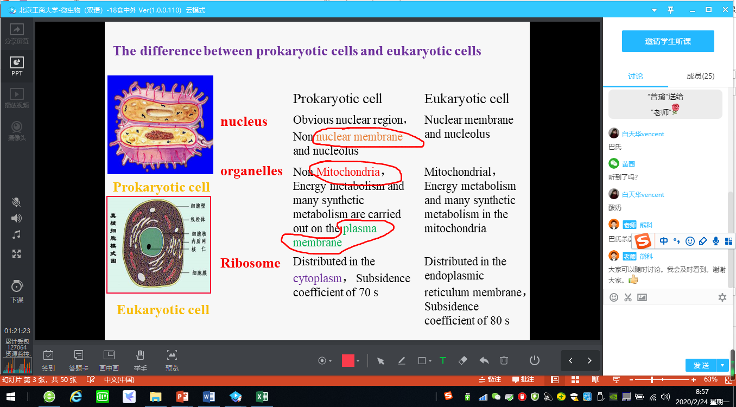The image size is (736, 407).
Task: Open dropdown arrow beside 发送 button
Action: pos(722,365)
